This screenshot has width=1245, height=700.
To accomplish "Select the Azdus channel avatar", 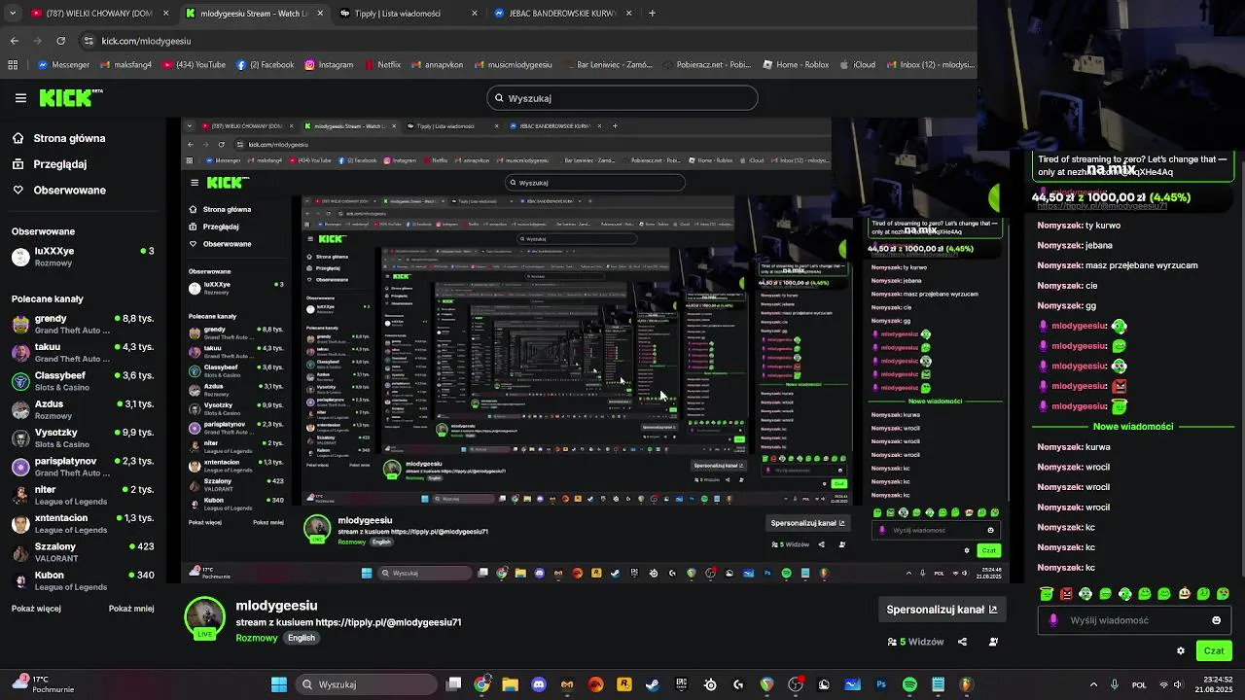I will tap(20, 409).
